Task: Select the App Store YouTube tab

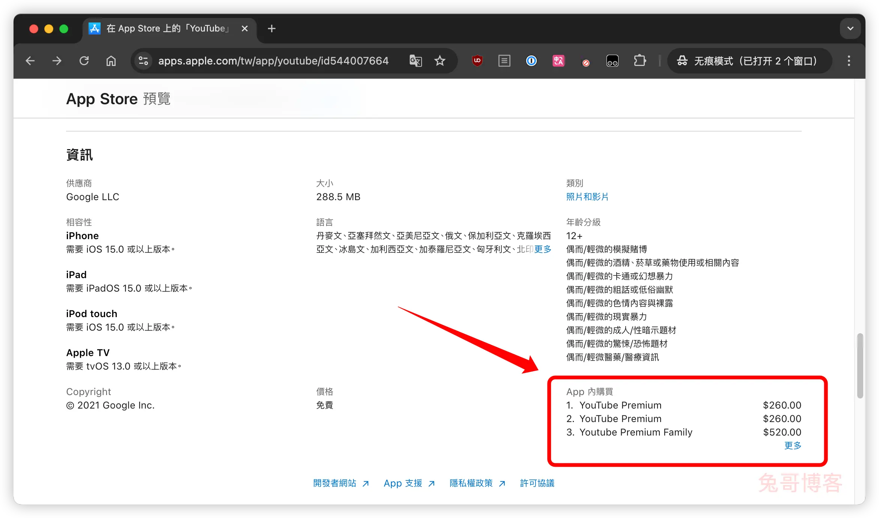Action: [167, 28]
